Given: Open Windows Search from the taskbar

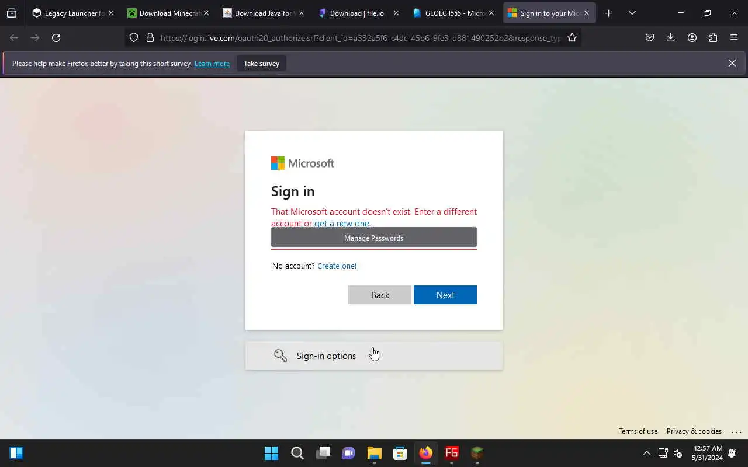Looking at the screenshot, I should coord(297,453).
